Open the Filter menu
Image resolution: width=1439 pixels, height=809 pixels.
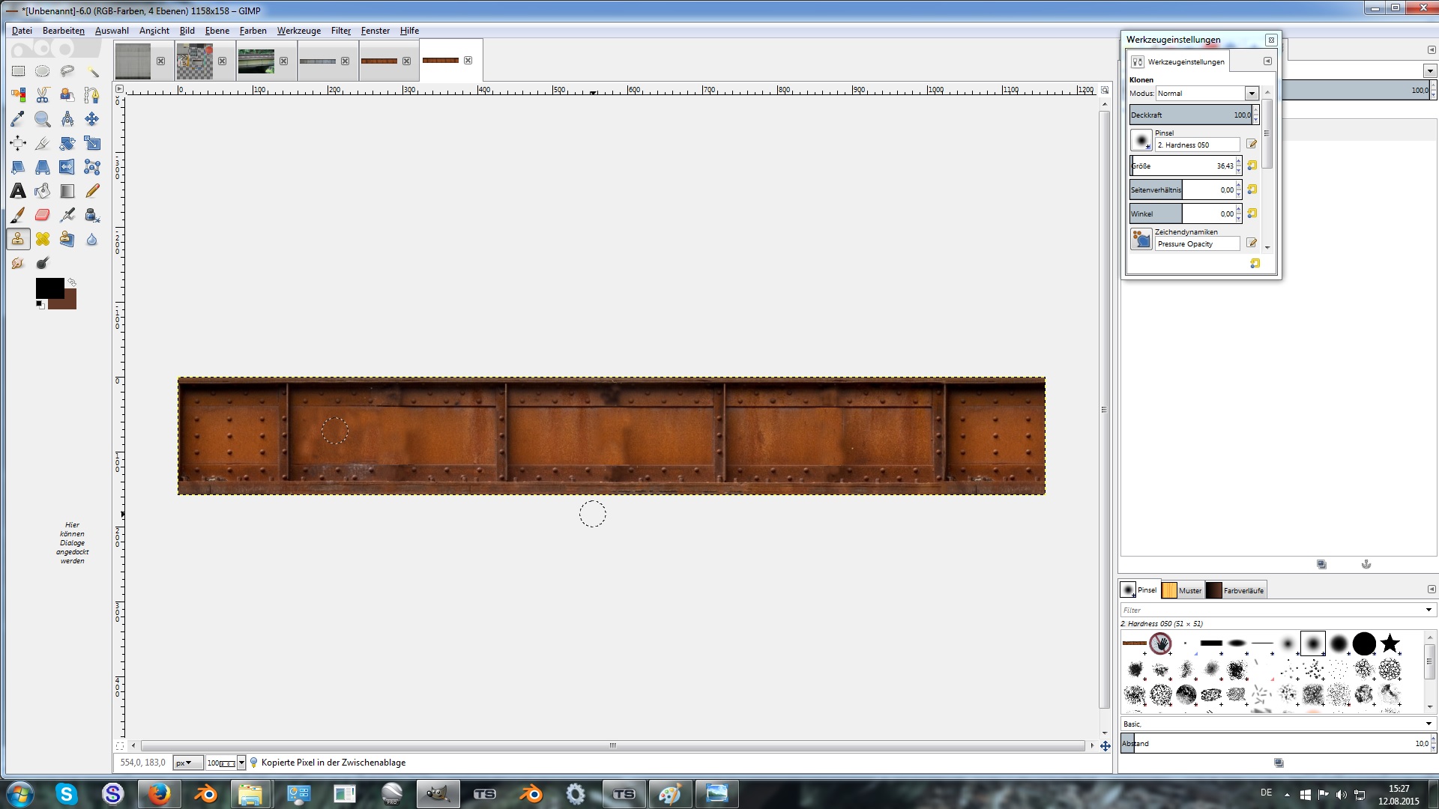(340, 31)
